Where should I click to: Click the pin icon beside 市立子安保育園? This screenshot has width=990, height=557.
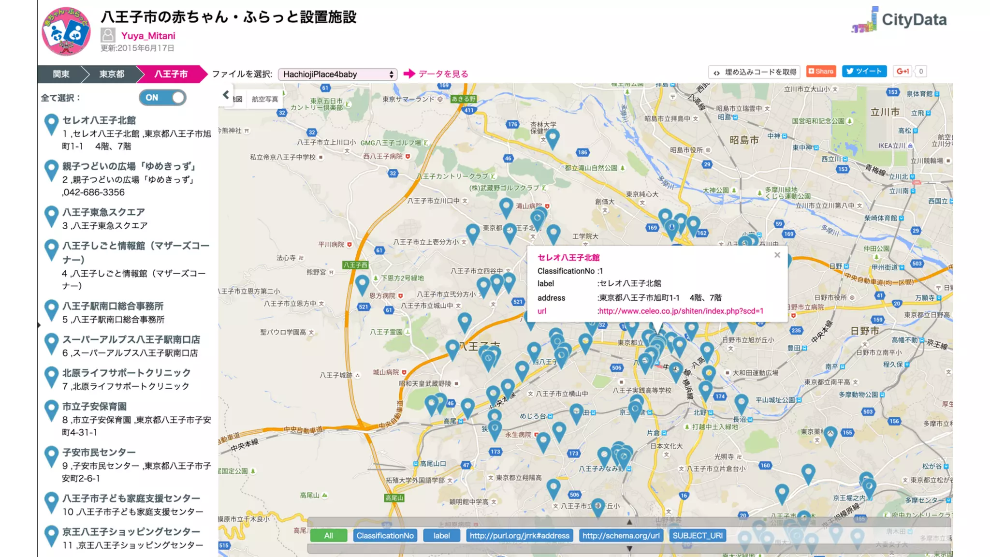click(51, 410)
